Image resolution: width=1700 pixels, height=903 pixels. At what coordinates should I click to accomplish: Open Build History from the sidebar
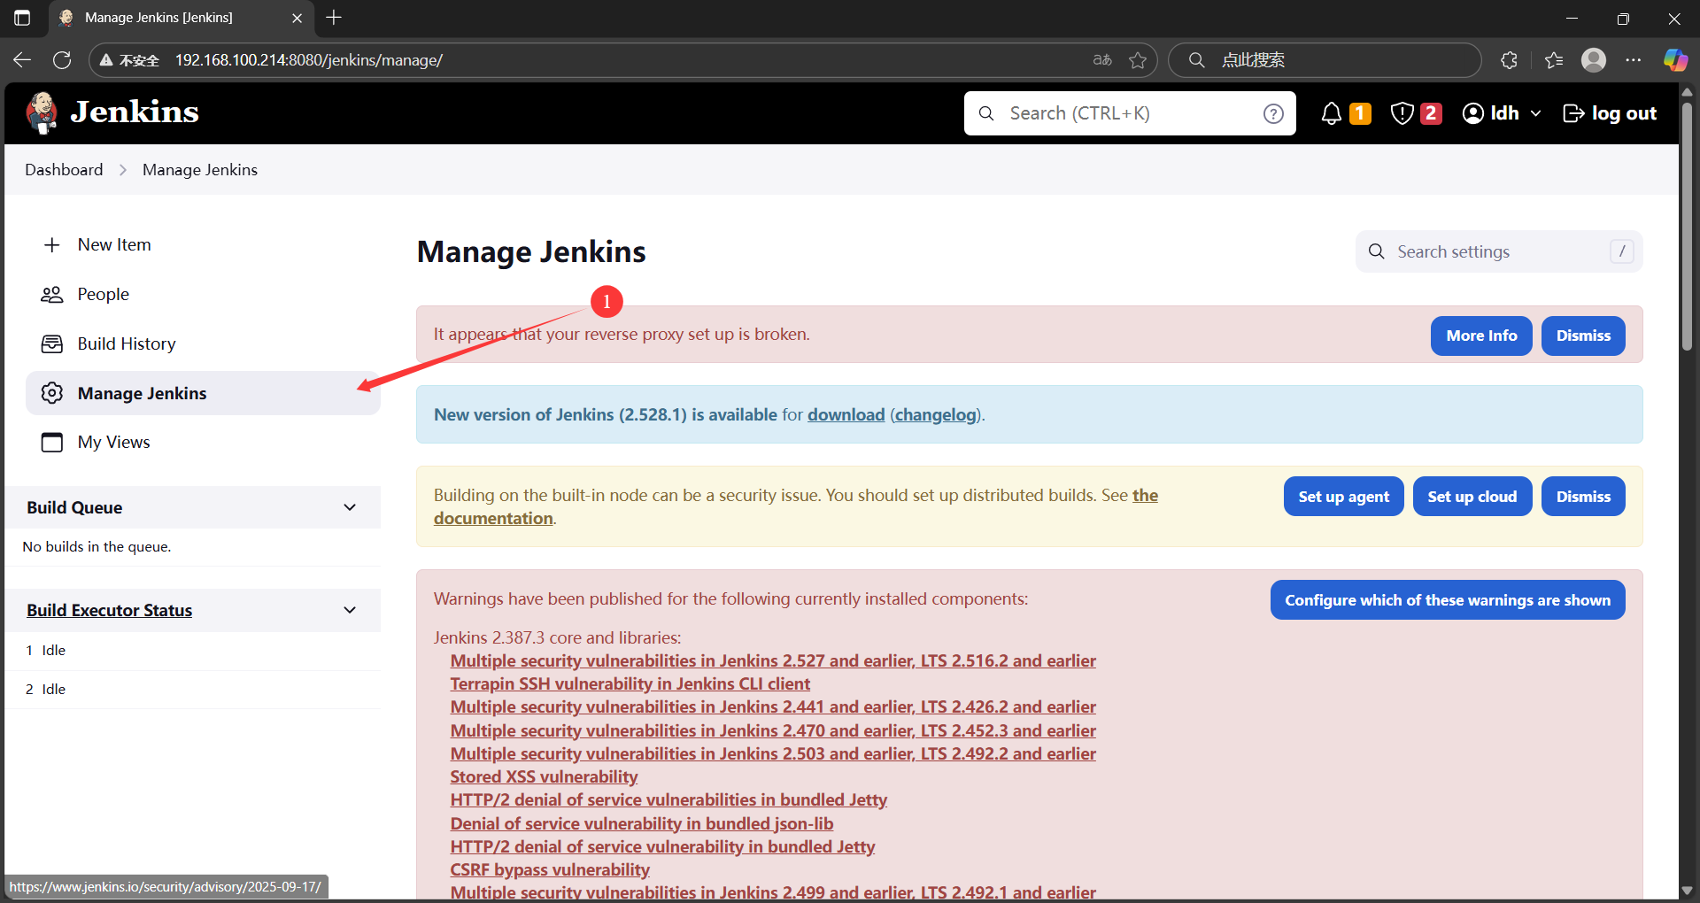point(203,344)
